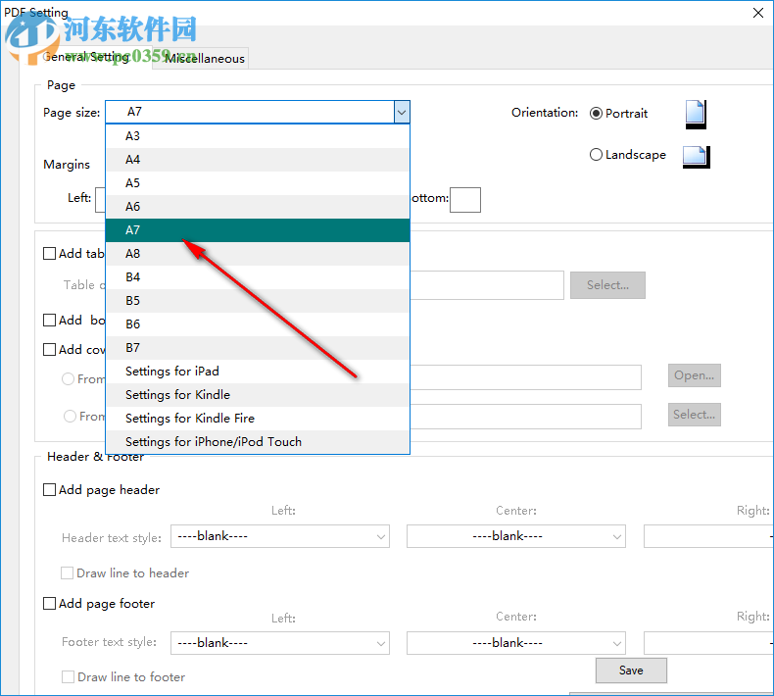Select the highlighted A7 list entry

click(258, 230)
